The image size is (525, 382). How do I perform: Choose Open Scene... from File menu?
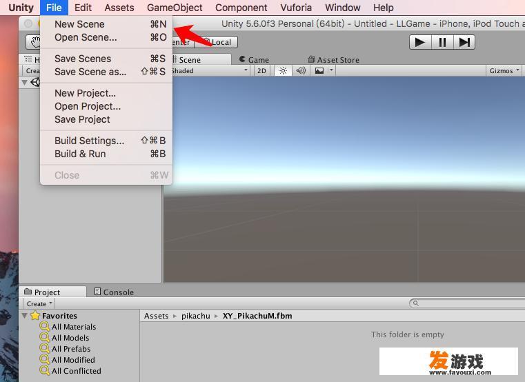[106, 37]
